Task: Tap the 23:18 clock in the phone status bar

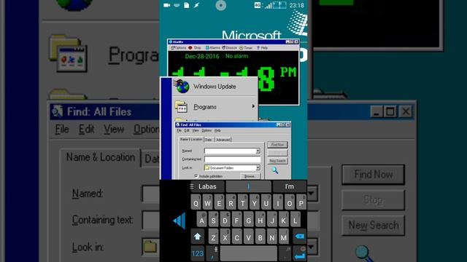Action: tap(297, 5)
